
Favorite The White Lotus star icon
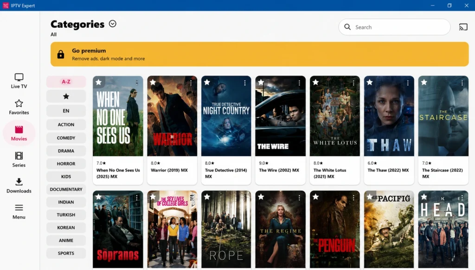[x=315, y=82]
